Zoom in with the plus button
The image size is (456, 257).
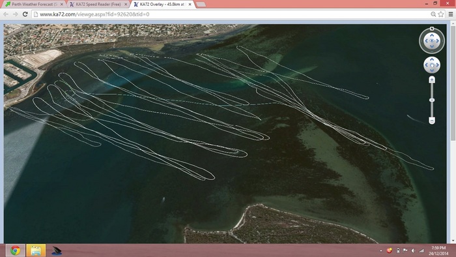click(432, 80)
